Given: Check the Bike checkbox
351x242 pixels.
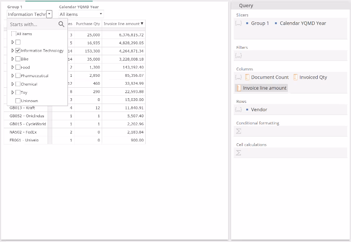Looking at the screenshot, I should pyautogui.click(x=18, y=59).
